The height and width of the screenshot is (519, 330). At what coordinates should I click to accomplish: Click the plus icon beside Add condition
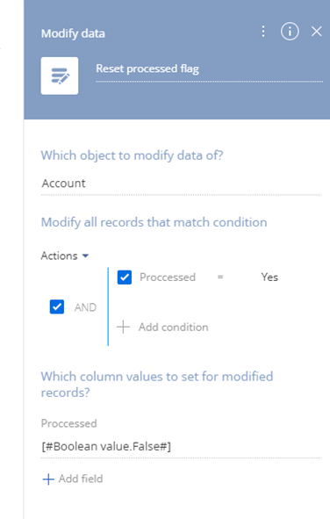[x=123, y=327]
